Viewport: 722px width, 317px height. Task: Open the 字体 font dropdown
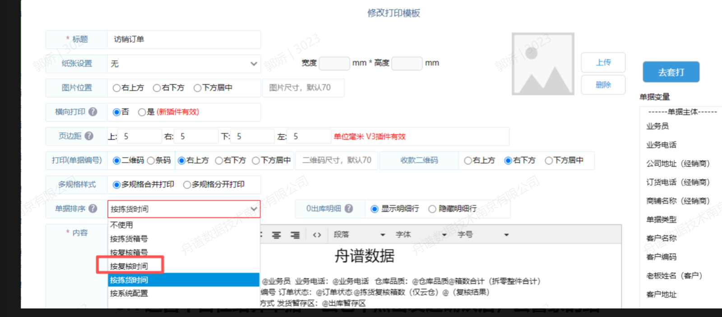[x=421, y=235]
